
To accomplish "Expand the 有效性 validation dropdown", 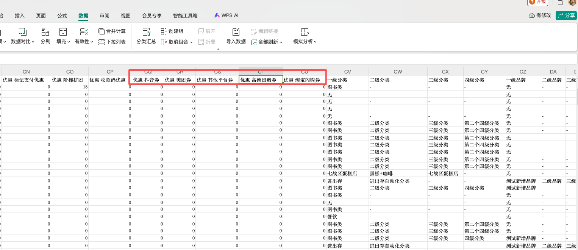I will [x=91, y=42].
